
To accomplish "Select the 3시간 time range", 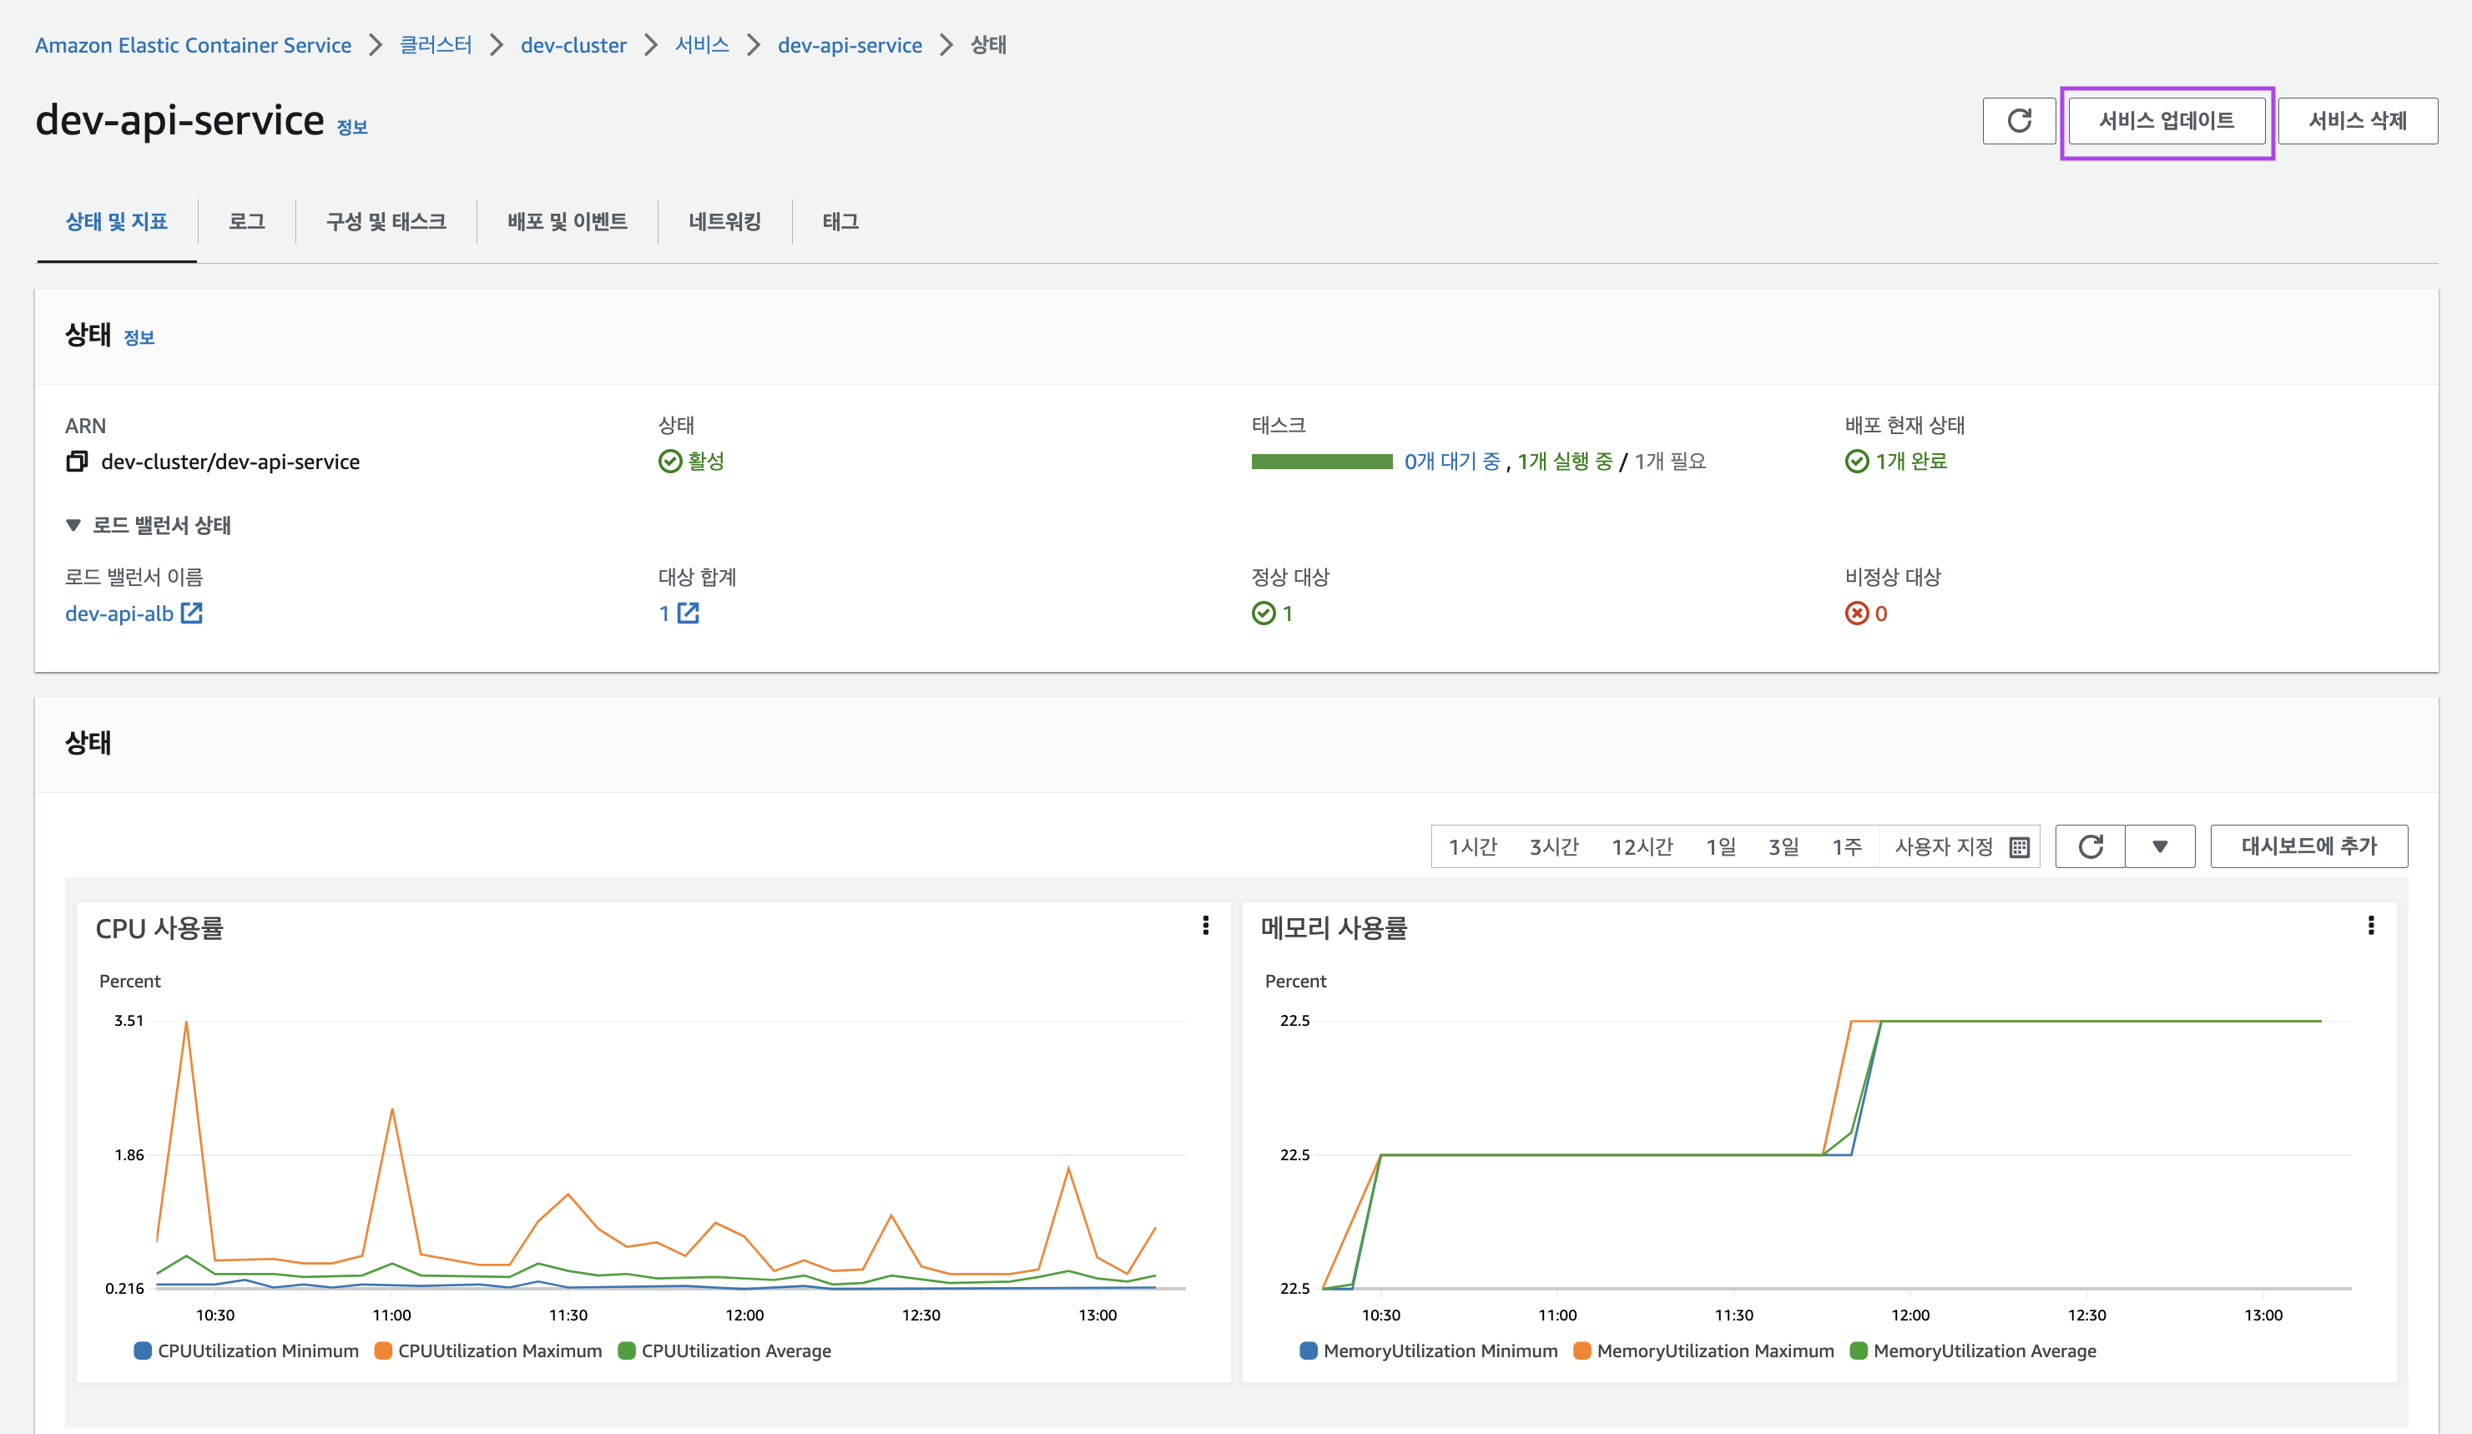I will click(1554, 846).
